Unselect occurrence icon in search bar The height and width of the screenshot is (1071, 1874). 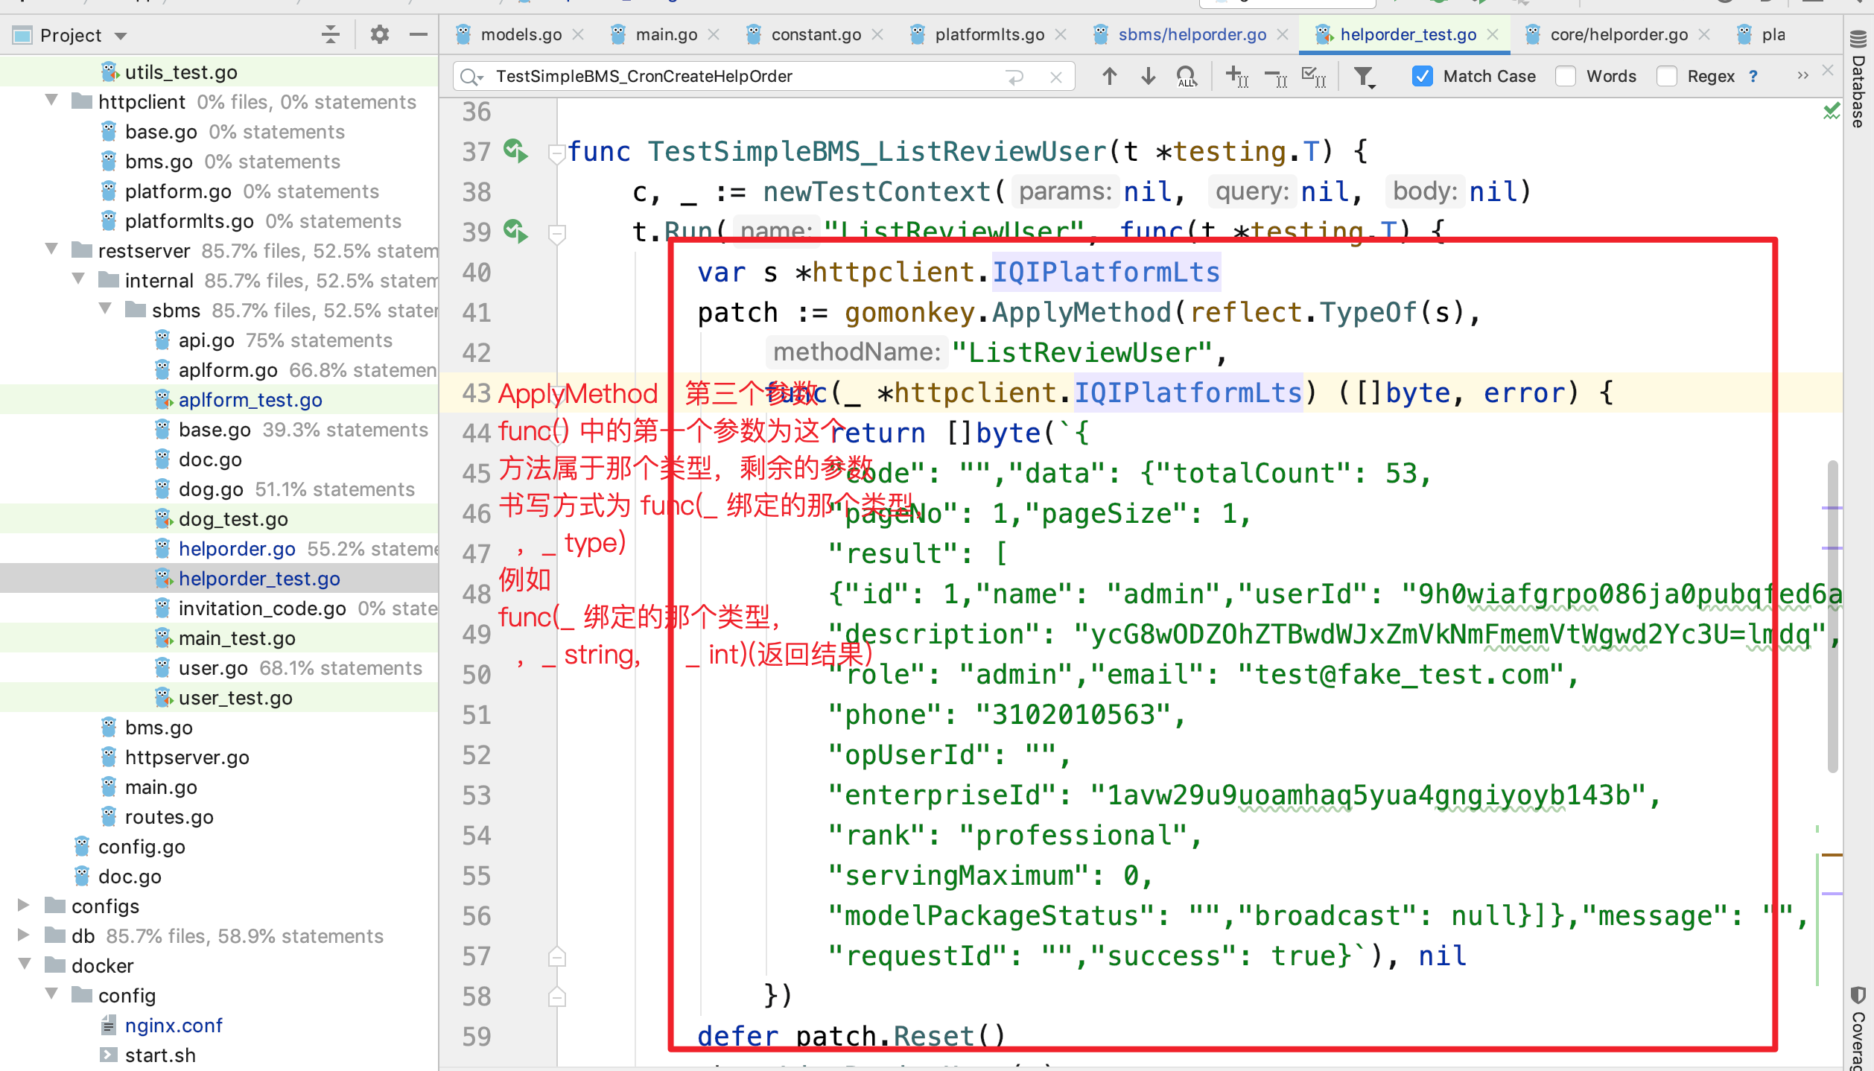point(1276,76)
